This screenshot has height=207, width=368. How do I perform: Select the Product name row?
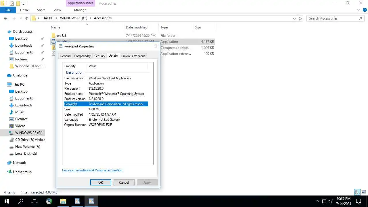pyautogui.click(x=106, y=94)
